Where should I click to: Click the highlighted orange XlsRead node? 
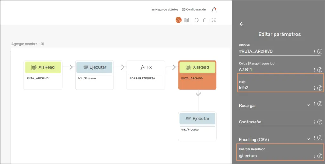(x=197, y=67)
